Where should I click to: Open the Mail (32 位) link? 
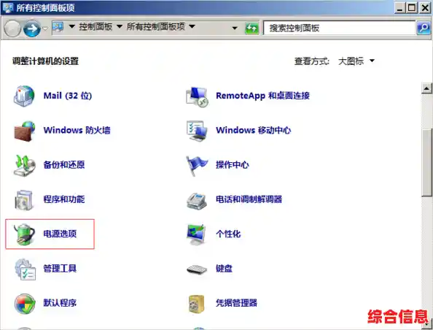coord(68,96)
